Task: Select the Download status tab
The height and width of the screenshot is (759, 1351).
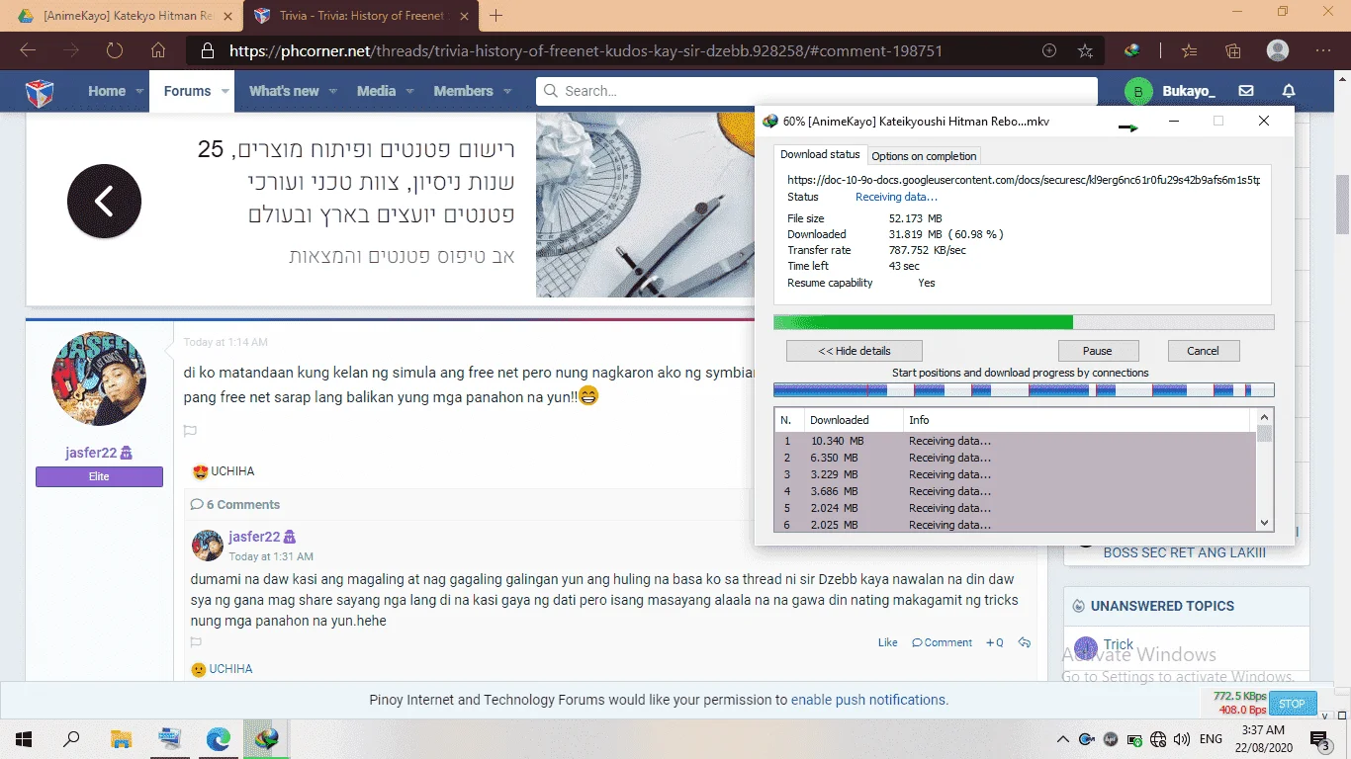Action: pos(820,154)
